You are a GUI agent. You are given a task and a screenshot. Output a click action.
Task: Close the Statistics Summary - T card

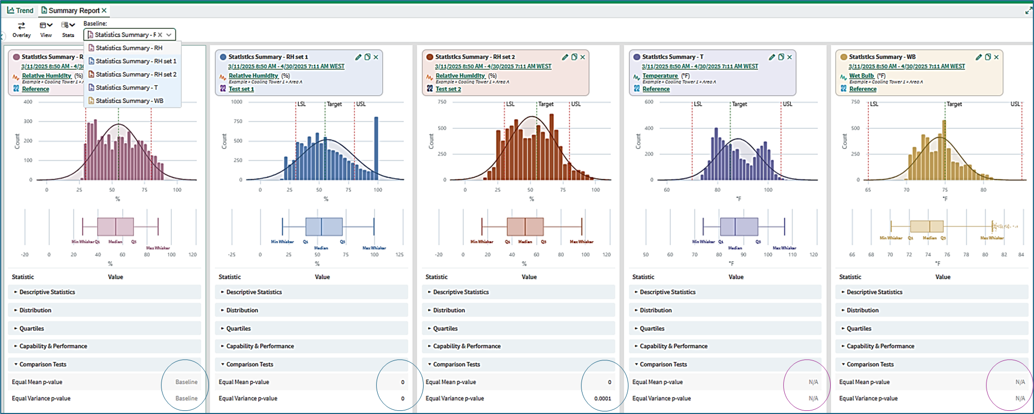(x=789, y=57)
